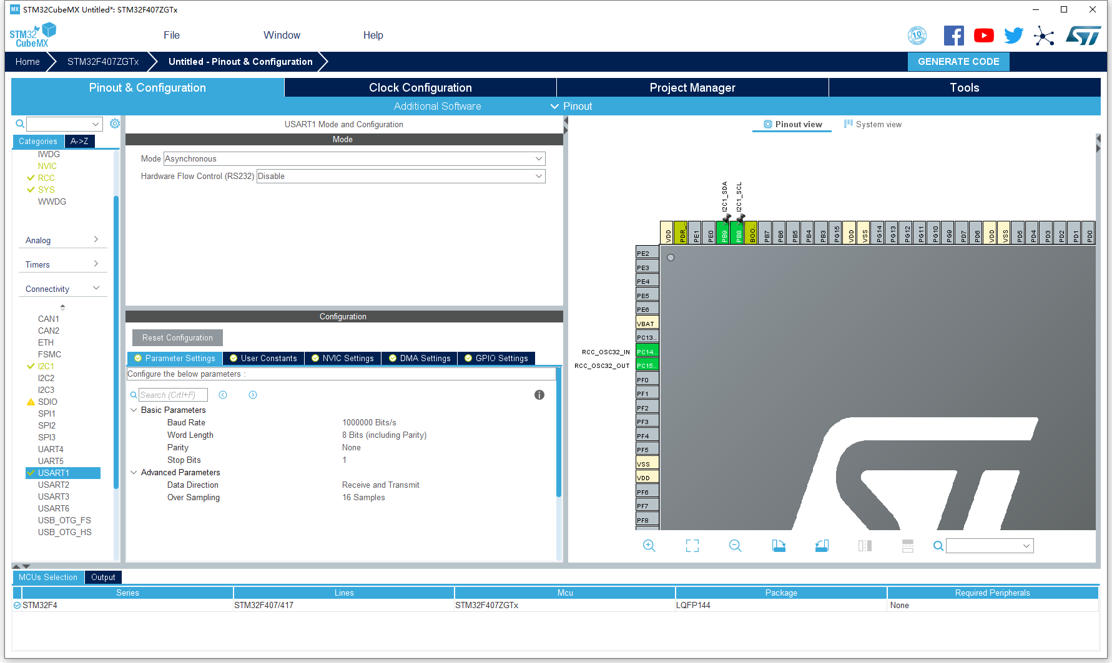Image resolution: width=1112 pixels, height=663 pixels.
Task: Fit the chip to the view
Action: (x=692, y=546)
